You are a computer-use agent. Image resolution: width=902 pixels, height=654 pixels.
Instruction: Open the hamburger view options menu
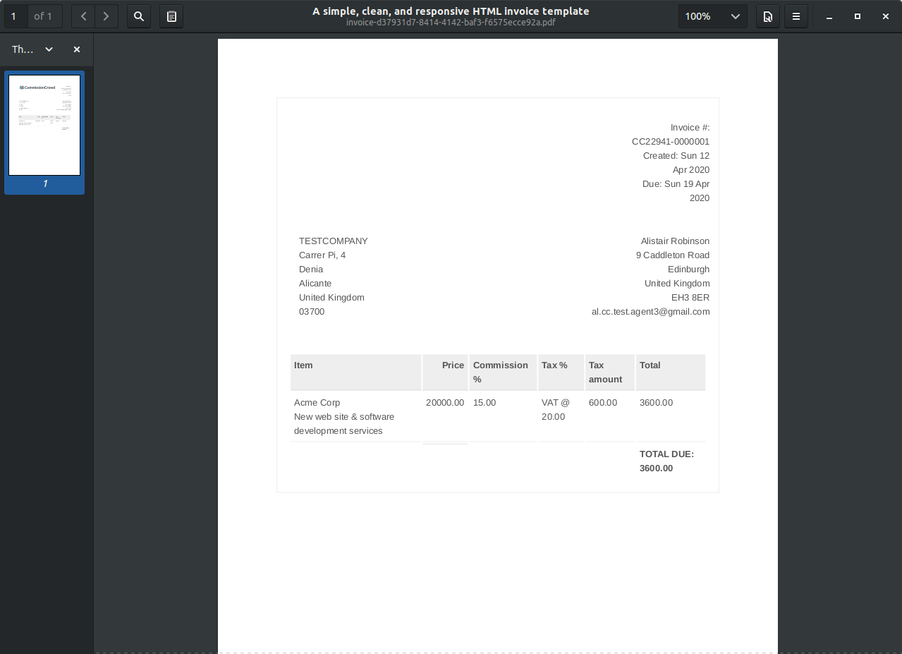[796, 16]
